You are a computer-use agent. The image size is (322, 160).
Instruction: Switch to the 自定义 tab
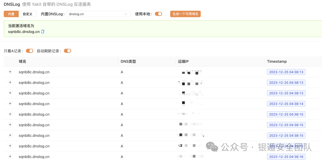click(27, 14)
